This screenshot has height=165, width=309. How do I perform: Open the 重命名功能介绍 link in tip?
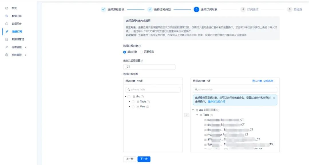click(216, 102)
